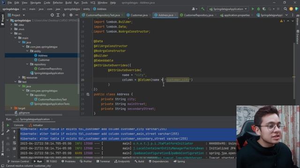Select Opened File target icon in Project panel
Screen dimensions: 300x168
[x=52, y=15]
